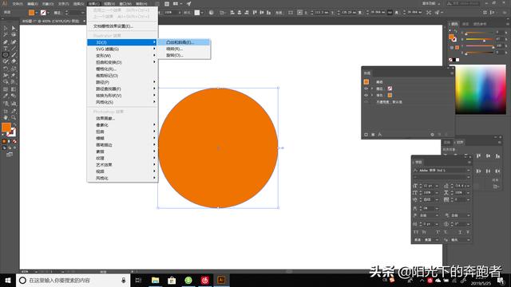Open font style dropdown in Character panel
This screenshot has width=511, height=287.
click(469, 177)
